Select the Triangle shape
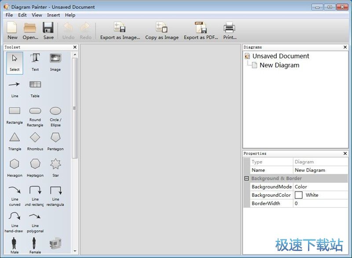 point(15,142)
